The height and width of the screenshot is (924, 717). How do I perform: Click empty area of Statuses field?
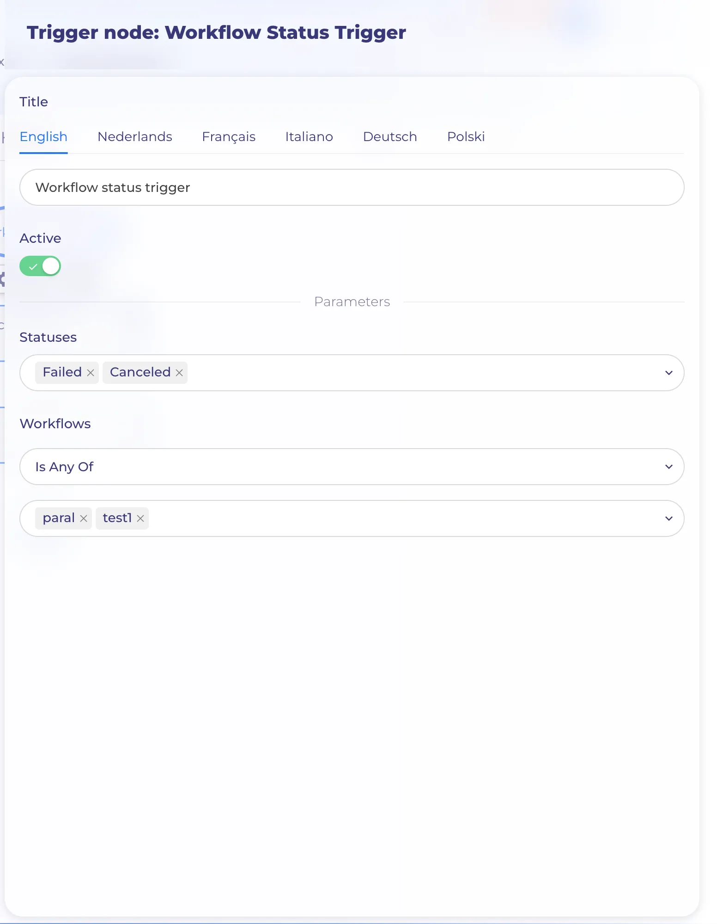416,373
